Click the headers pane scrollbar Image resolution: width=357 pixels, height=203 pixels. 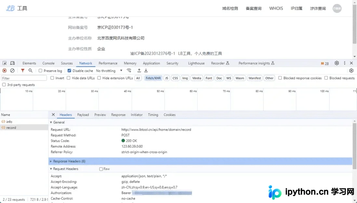(354, 147)
